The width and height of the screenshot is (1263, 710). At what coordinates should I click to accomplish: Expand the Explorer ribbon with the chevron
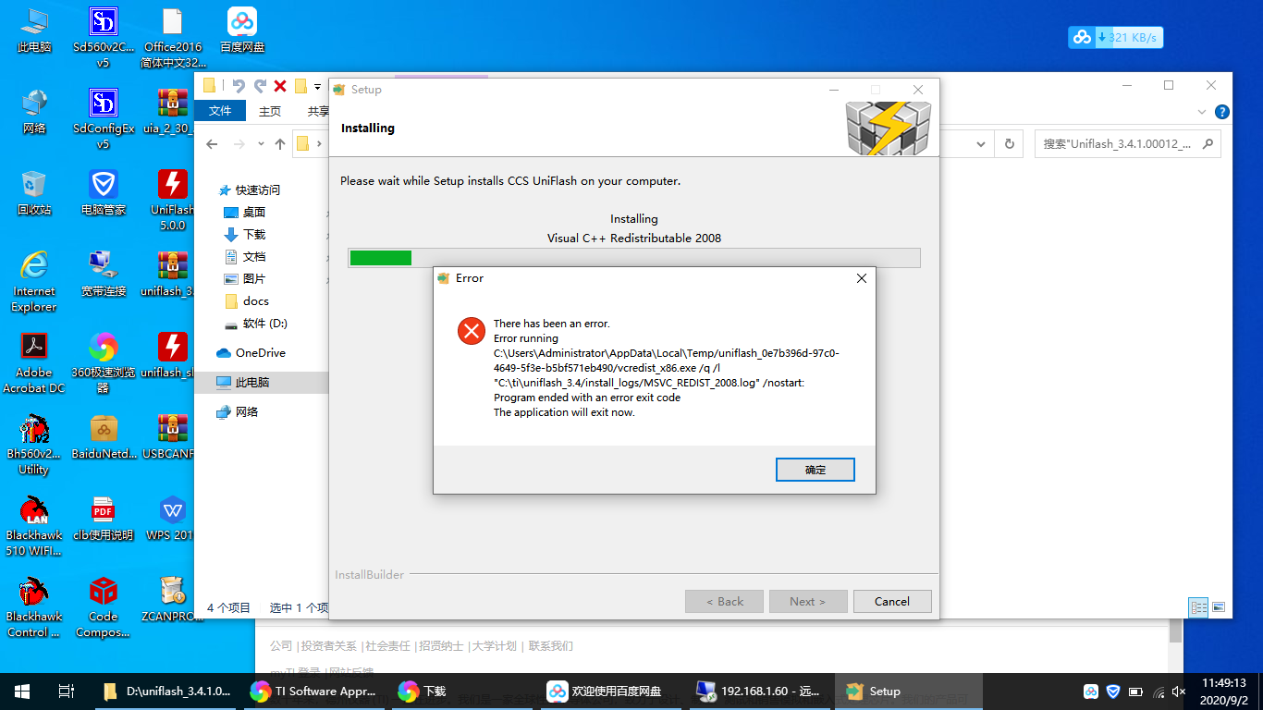[x=1203, y=112]
